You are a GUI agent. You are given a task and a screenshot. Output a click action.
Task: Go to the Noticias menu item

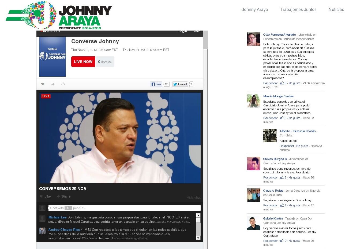coord(336,9)
